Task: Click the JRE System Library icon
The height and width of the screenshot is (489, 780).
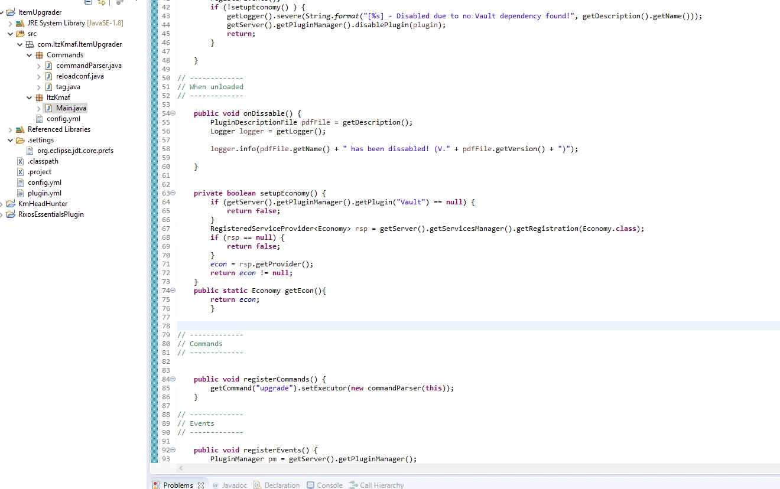Action: point(21,23)
